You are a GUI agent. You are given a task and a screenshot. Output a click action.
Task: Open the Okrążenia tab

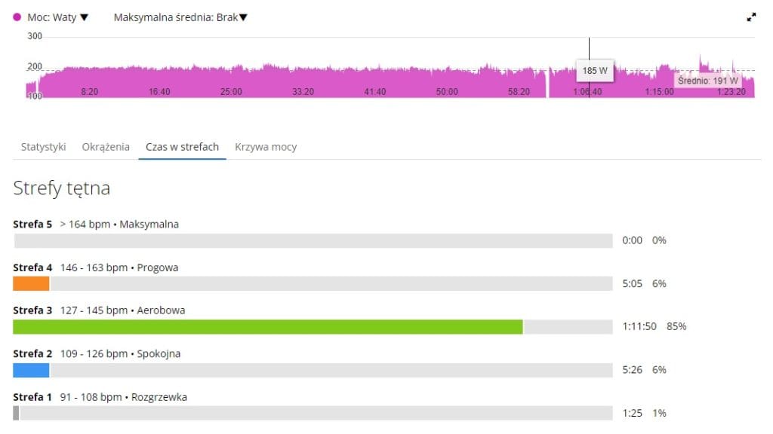pos(105,147)
